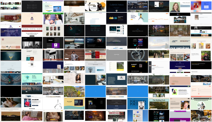Open the man in suit on steps thumbnail

pyautogui.click(x=74, y=55)
